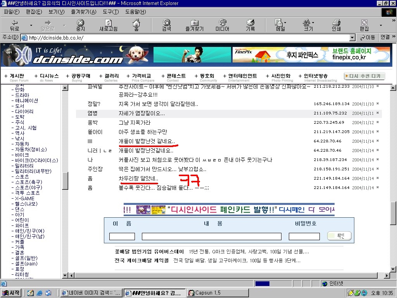Click the 확인 submit button
397x298 pixels.
(x=339, y=236)
